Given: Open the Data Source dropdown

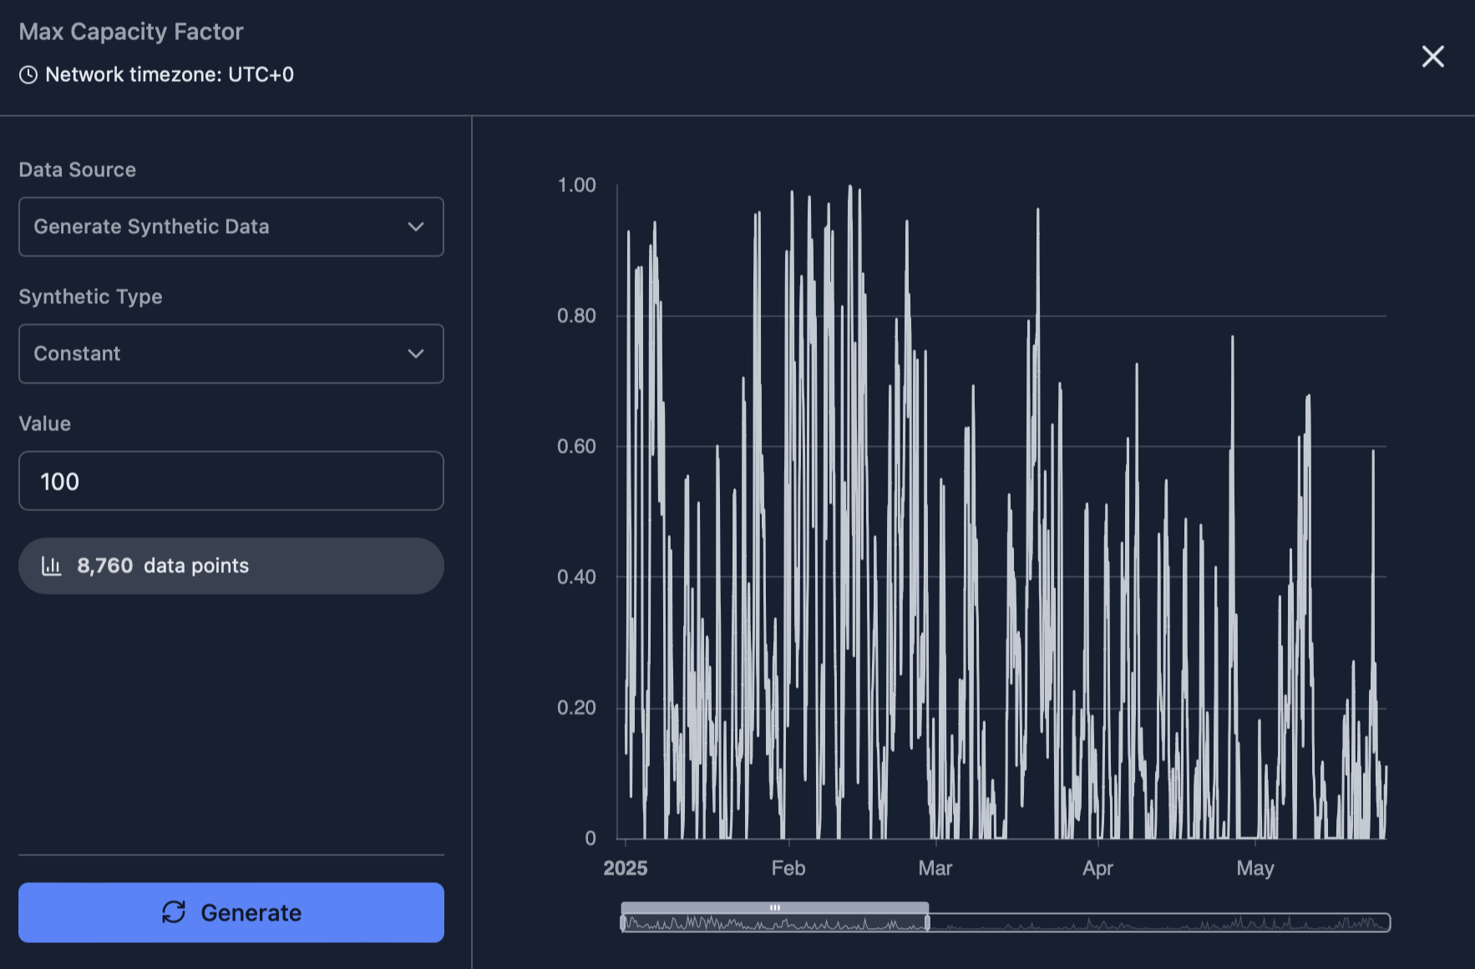Looking at the screenshot, I should [x=231, y=226].
